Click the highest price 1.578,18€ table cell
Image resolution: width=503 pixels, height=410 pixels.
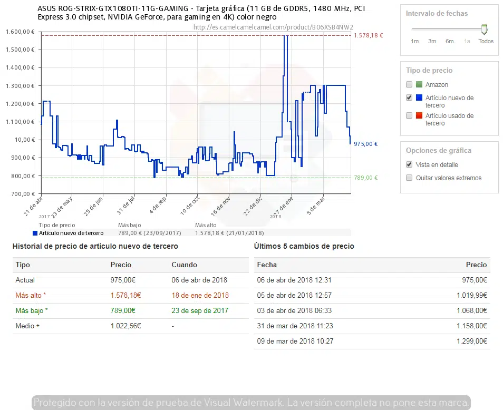click(125, 295)
